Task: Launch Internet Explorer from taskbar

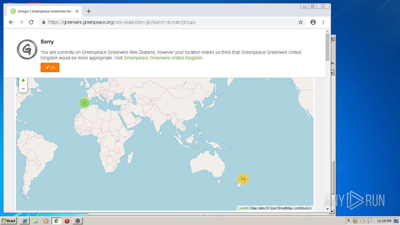Action: tap(25, 221)
